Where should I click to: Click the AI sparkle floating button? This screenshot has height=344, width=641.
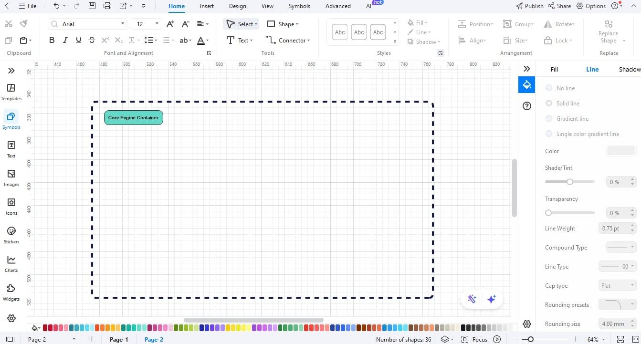[x=492, y=299]
